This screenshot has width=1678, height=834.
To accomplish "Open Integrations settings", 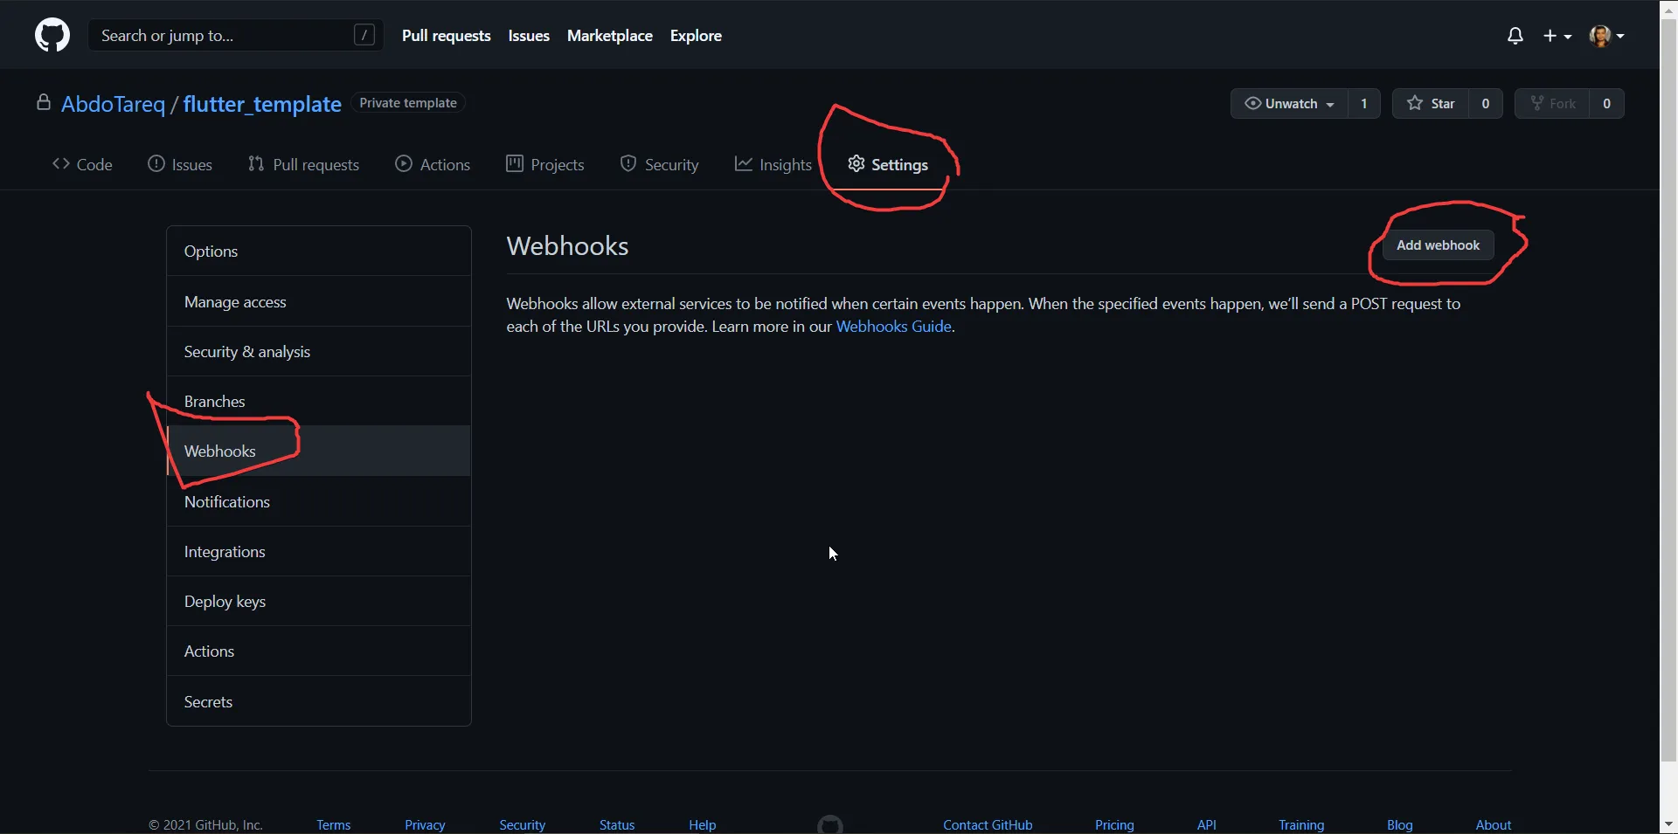I will point(319,551).
